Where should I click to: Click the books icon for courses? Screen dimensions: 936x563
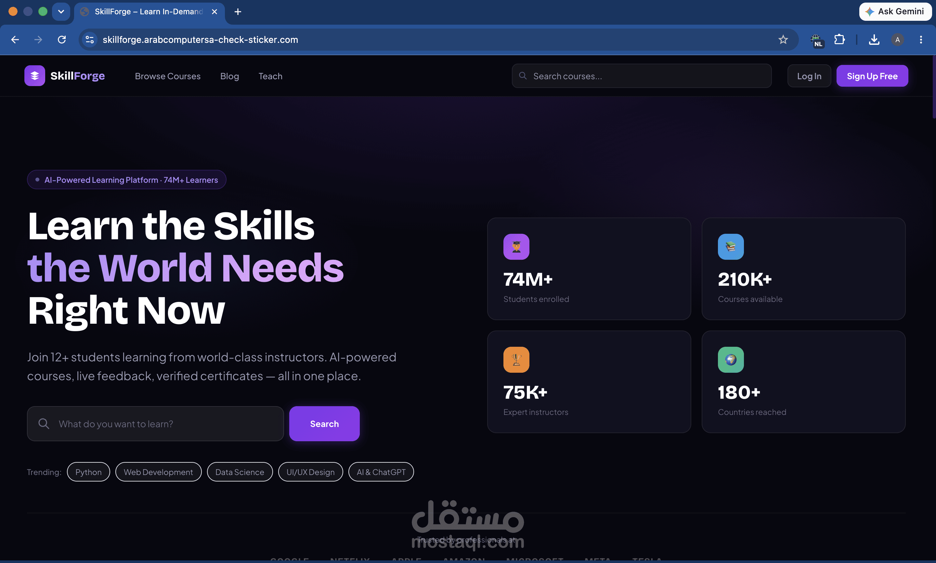pyautogui.click(x=731, y=247)
